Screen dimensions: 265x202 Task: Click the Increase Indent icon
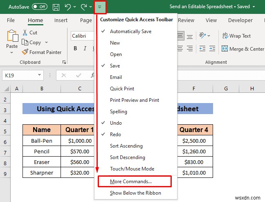click(212, 49)
